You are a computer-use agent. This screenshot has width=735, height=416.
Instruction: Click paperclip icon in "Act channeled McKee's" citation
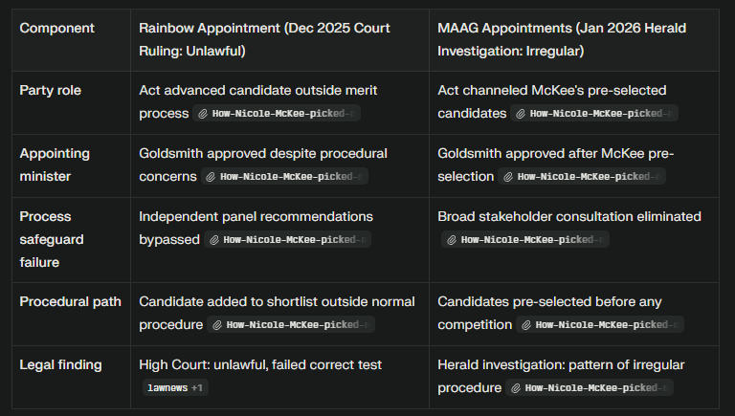click(521, 114)
